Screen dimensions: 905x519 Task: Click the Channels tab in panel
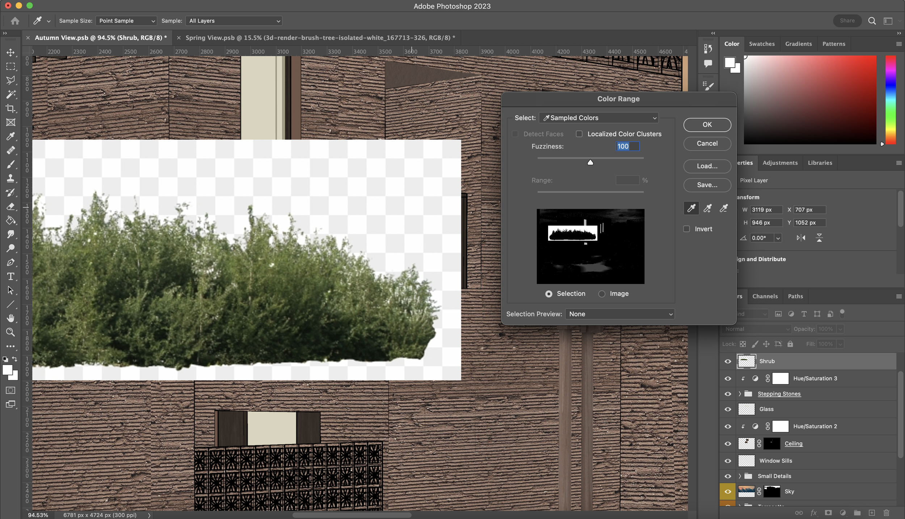765,296
